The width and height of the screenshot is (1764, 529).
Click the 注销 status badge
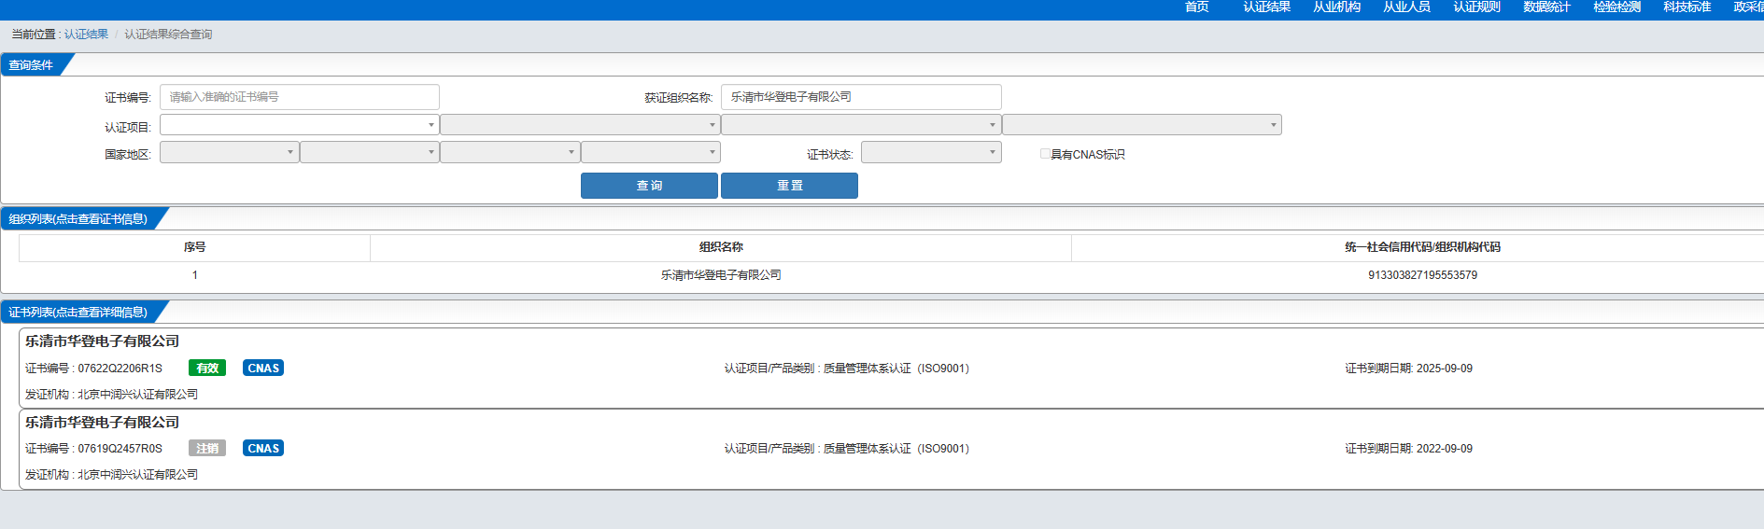pos(207,449)
